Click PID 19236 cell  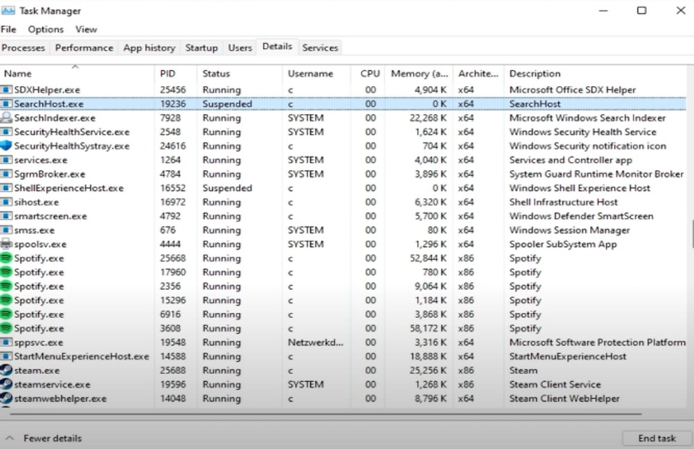tap(173, 103)
